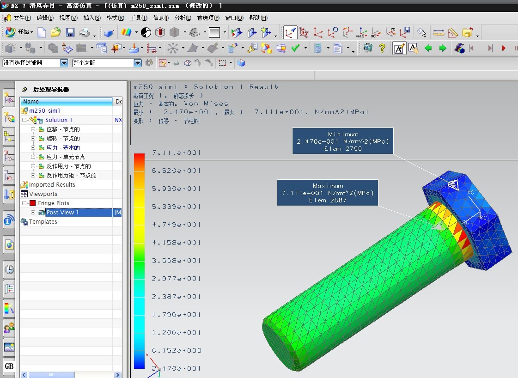The height and width of the screenshot is (378, 518).
Task: Collapse the Solution 1 tree node
Action: [24, 120]
